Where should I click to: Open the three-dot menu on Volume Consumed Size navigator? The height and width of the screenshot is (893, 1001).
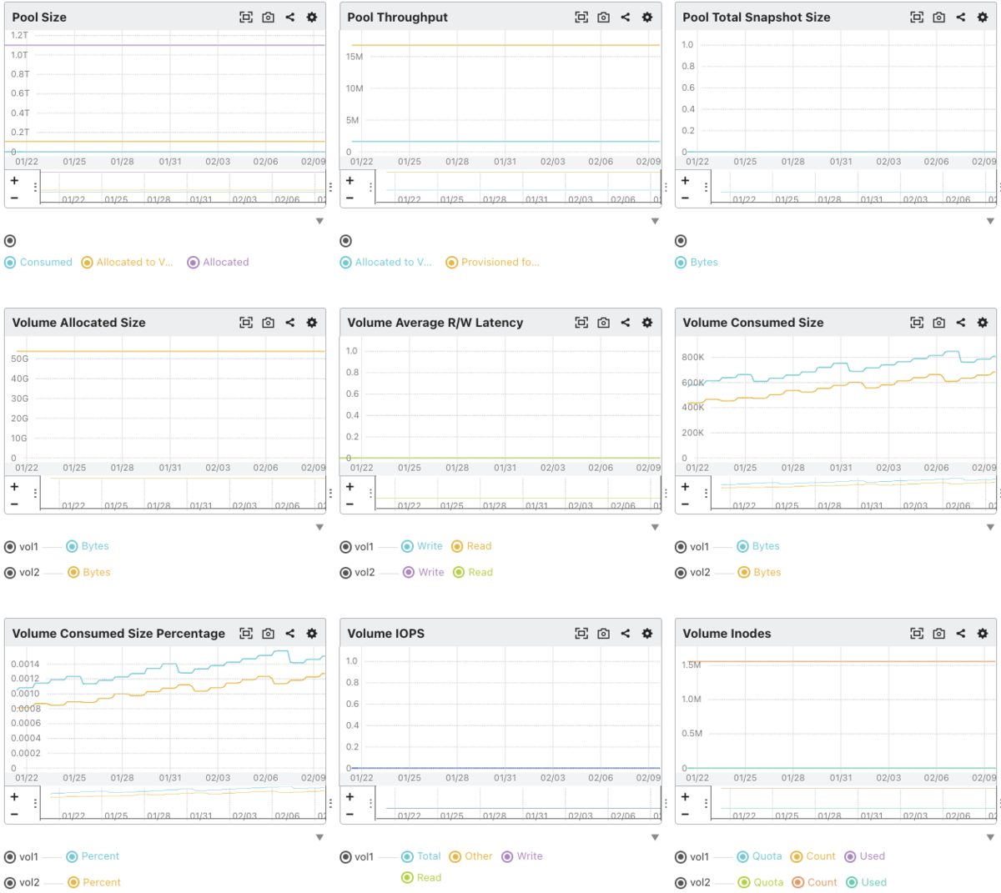pos(706,494)
